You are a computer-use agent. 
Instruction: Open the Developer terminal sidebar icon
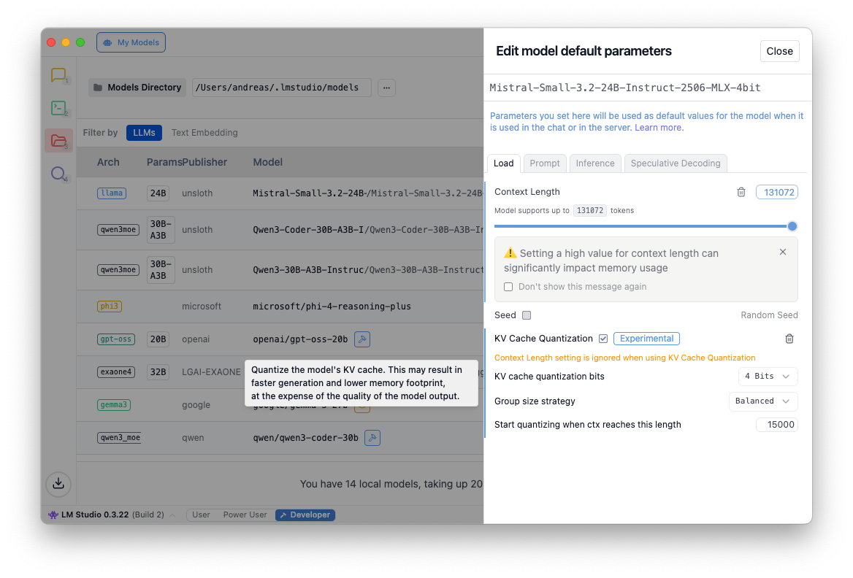point(58,108)
